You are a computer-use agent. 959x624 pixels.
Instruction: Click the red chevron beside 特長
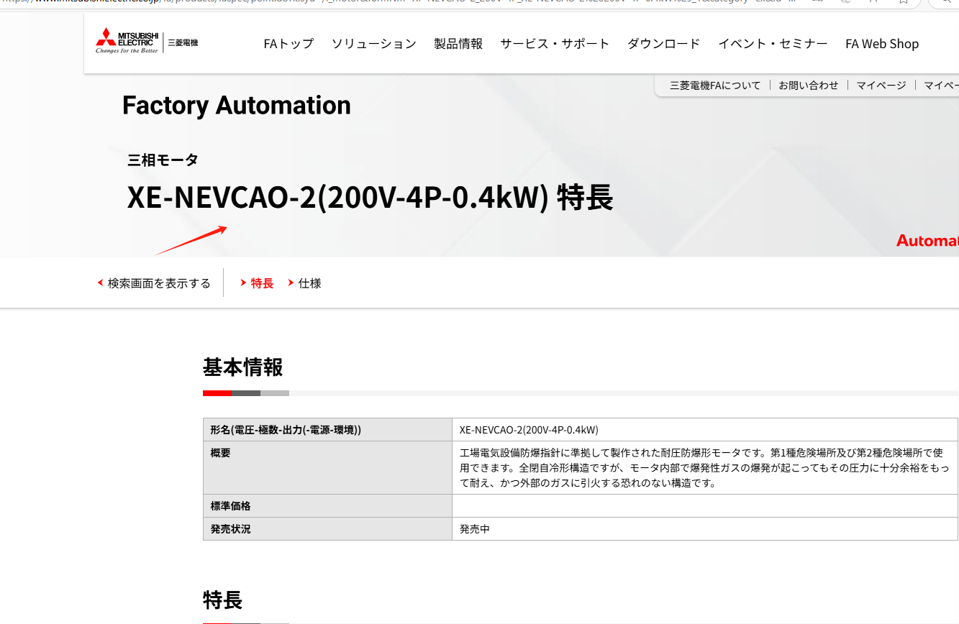244,283
